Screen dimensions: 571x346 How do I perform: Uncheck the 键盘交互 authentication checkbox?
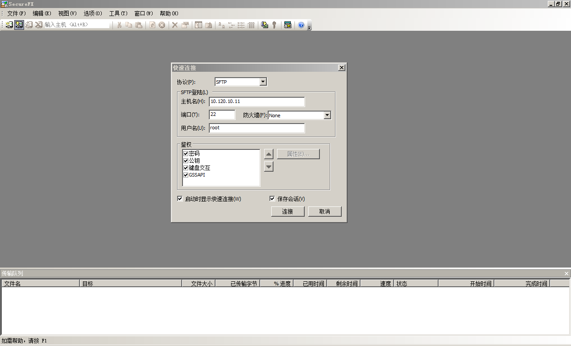(x=186, y=168)
